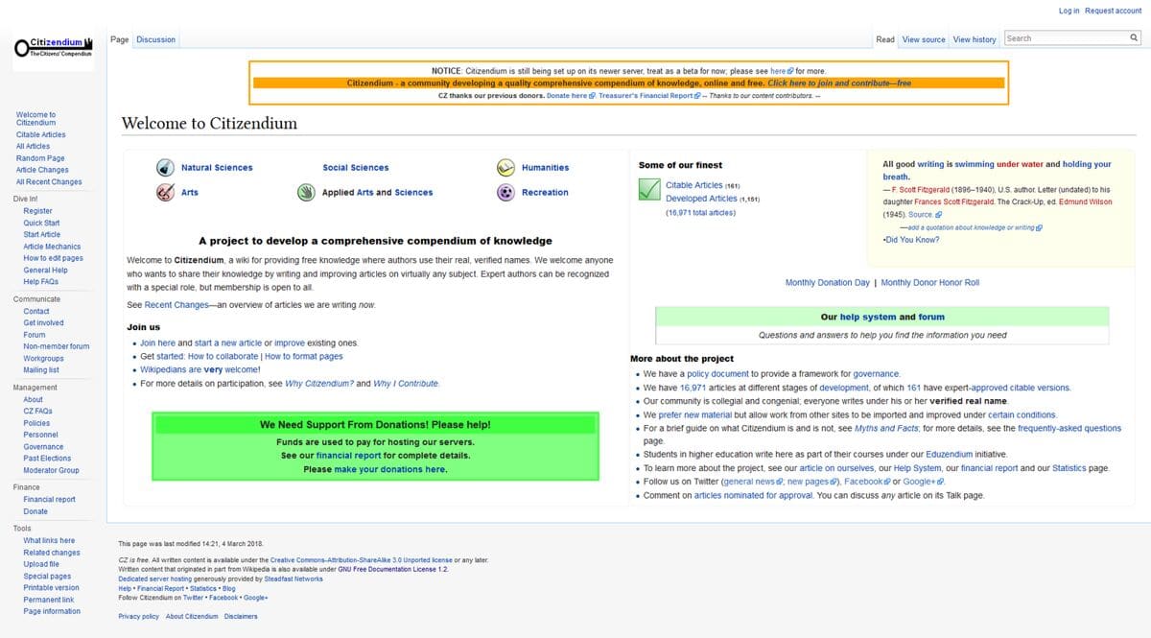The height and width of the screenshot is (638, 1151).
Task: Click the Applied Arts and Sciences icon
Action: (306, 192)
